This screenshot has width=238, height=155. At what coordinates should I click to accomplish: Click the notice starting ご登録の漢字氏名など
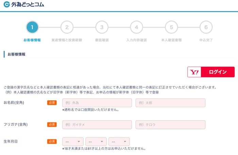coord(110,87)
